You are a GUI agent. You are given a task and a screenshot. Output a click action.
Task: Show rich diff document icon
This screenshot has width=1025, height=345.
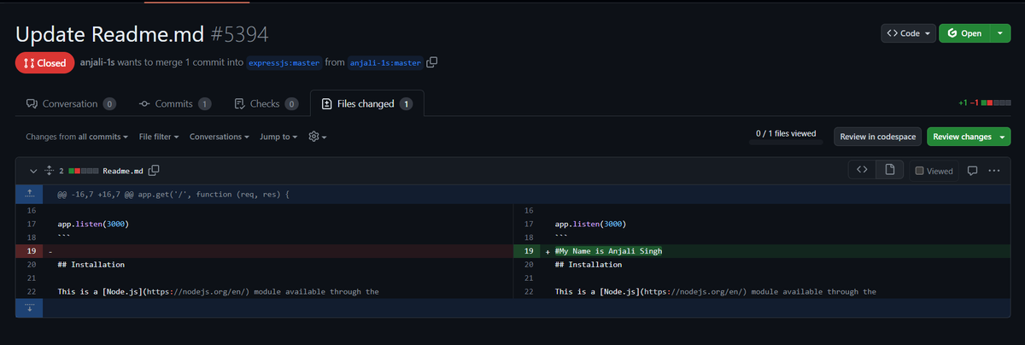(x=889, y=170)
